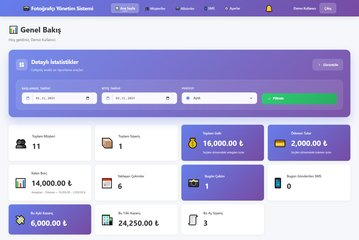Open the Albümler menu item

click(185, 8)
